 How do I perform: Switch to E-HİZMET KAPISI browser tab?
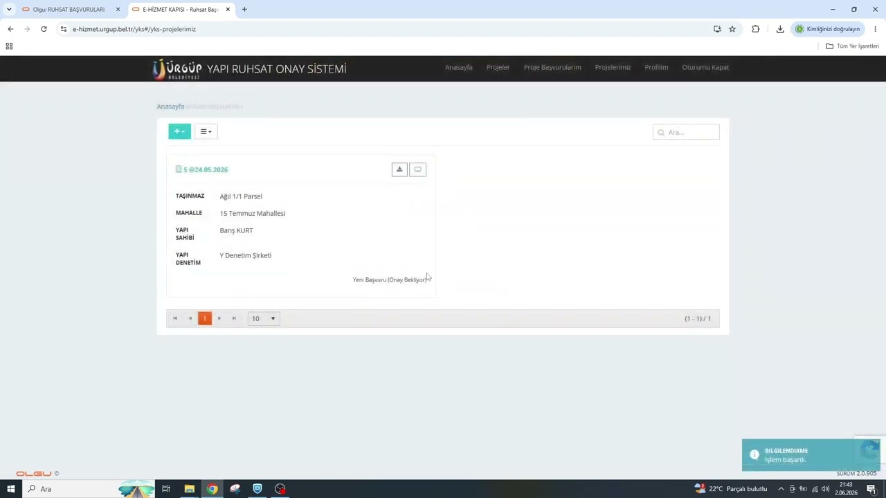point(180,10)
